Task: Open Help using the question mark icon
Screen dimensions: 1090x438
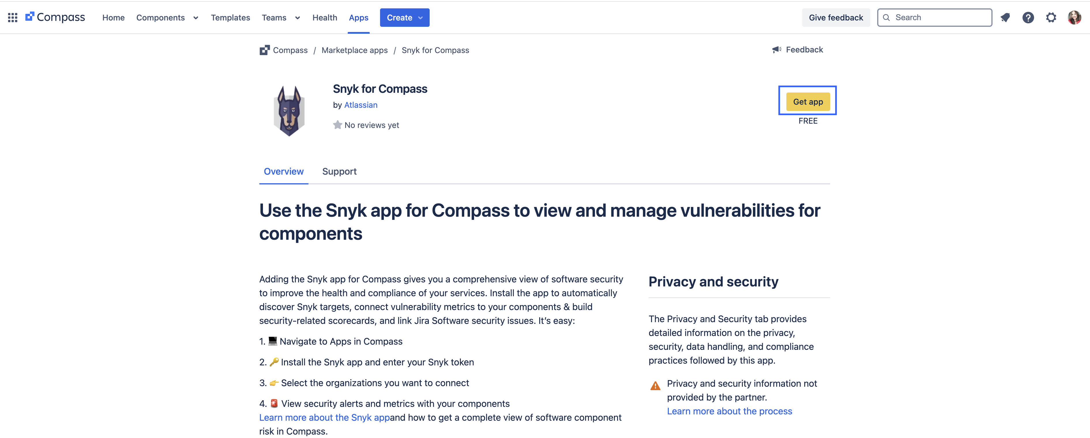Action: [1029, 17]
